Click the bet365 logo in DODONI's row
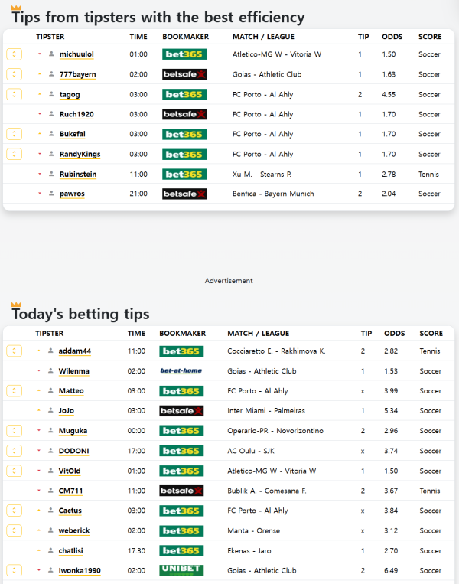The height and width of the screenshot is (584, 459). point(181,451)
